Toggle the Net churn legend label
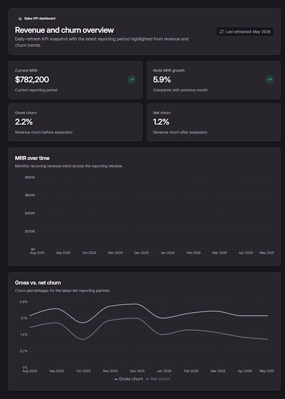The width and height of the screenshot is (285, 399). point(160,379)
